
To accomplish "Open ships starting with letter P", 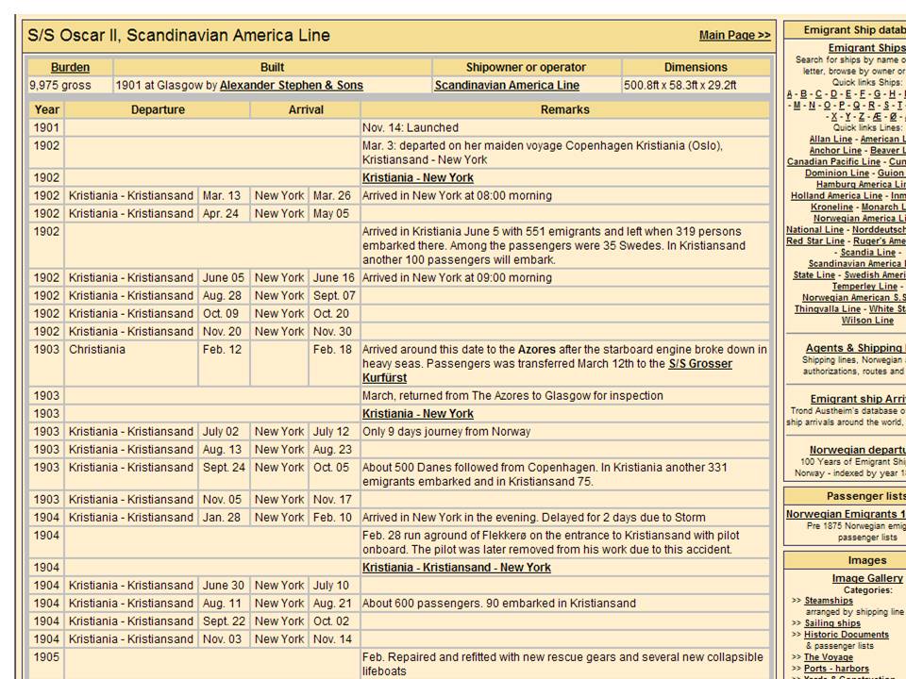I will [x=841, y=105].
